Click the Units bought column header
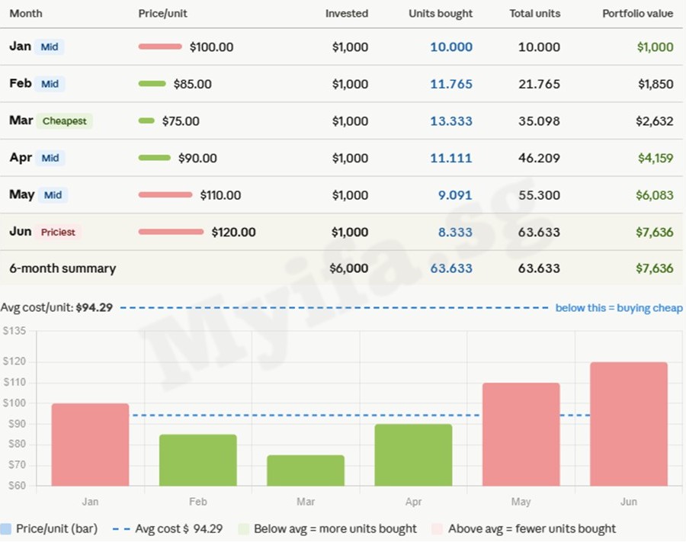Screen dimensions: 686x549 pyautogui.click(x=441, y=14)
